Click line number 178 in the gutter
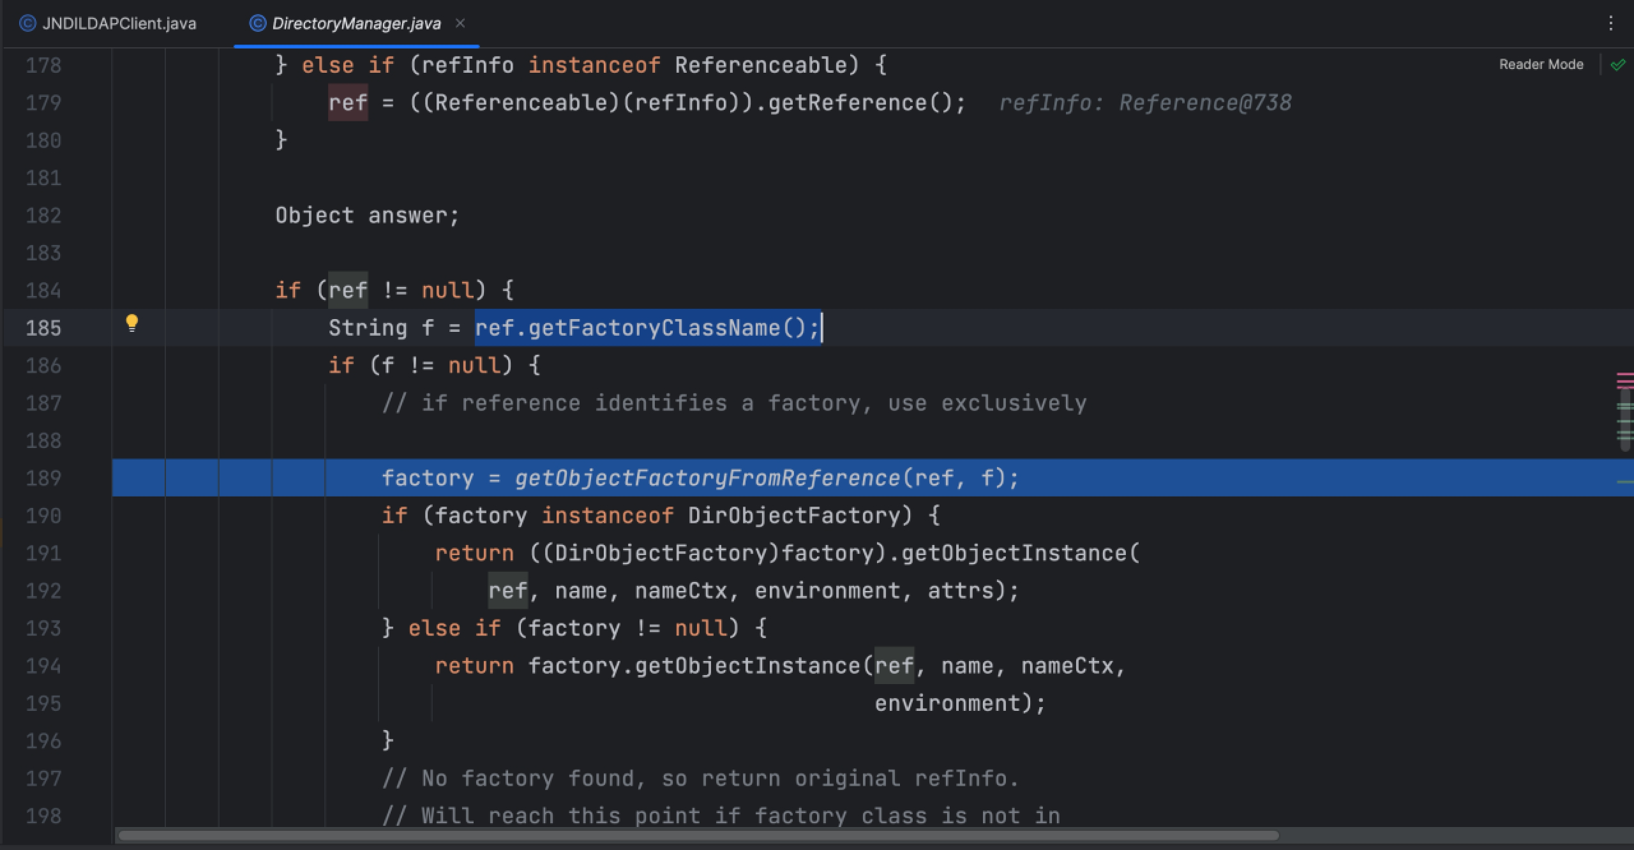Viewport: 1634px width, 850px height. click(43, 65)
